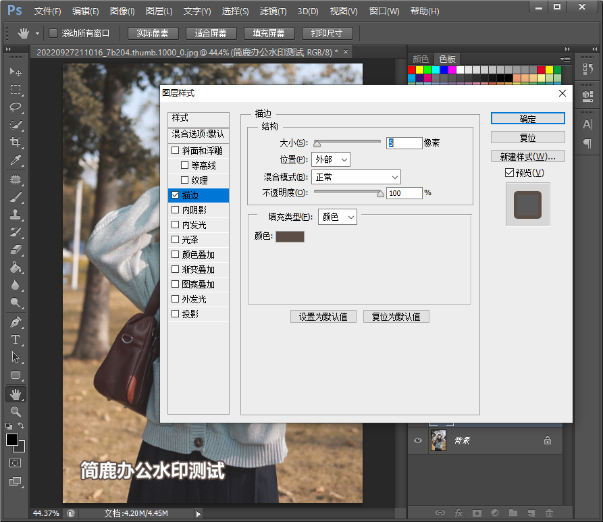Select the Move tool
This screenshot has width=603, height=522.
[15, 72]
